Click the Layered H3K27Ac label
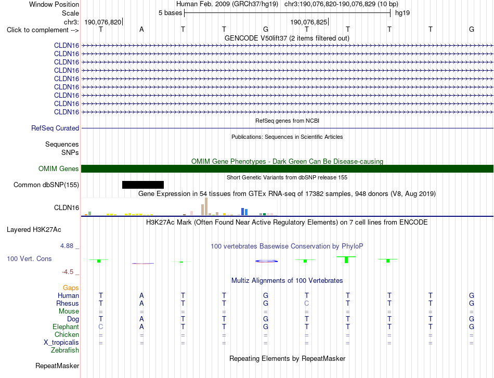Screen dimensions: 494x378 click(34, 230)
